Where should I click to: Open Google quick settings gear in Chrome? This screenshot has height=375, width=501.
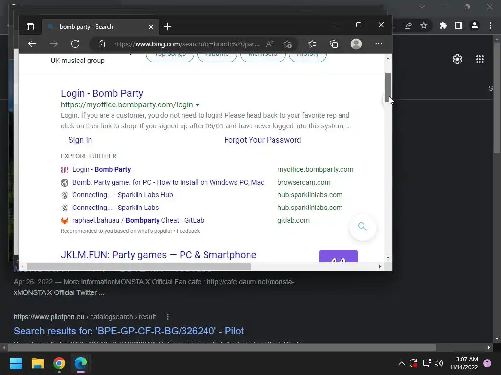coord(457,59)
